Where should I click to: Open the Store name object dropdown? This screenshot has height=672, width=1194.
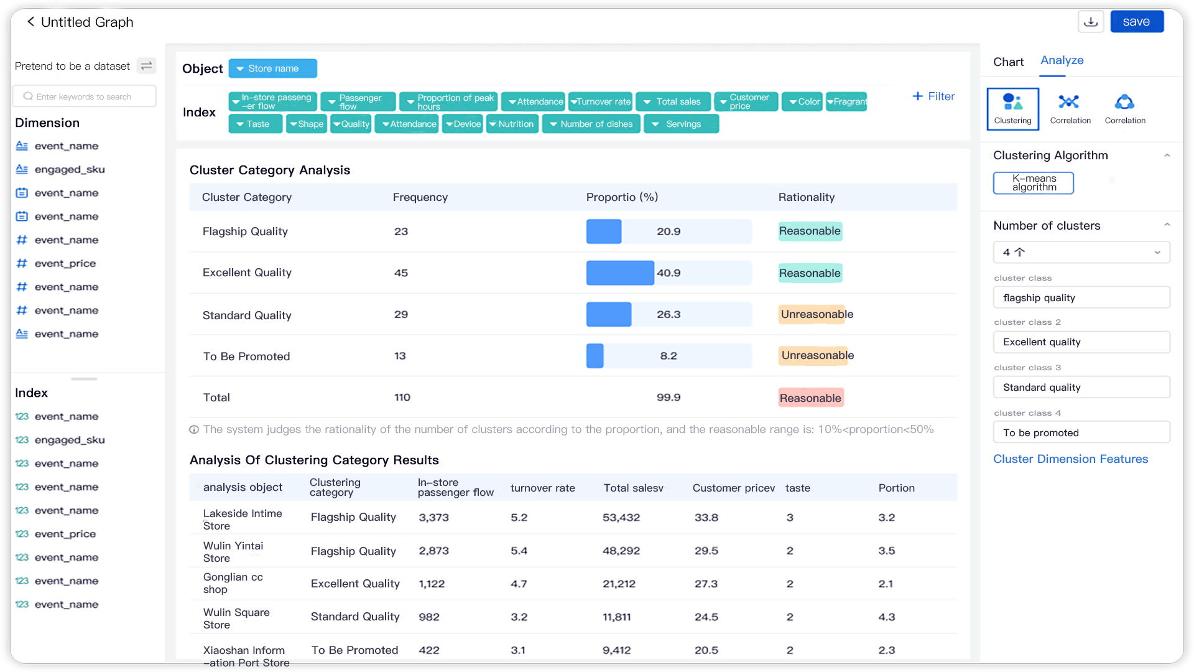[272, 68]
